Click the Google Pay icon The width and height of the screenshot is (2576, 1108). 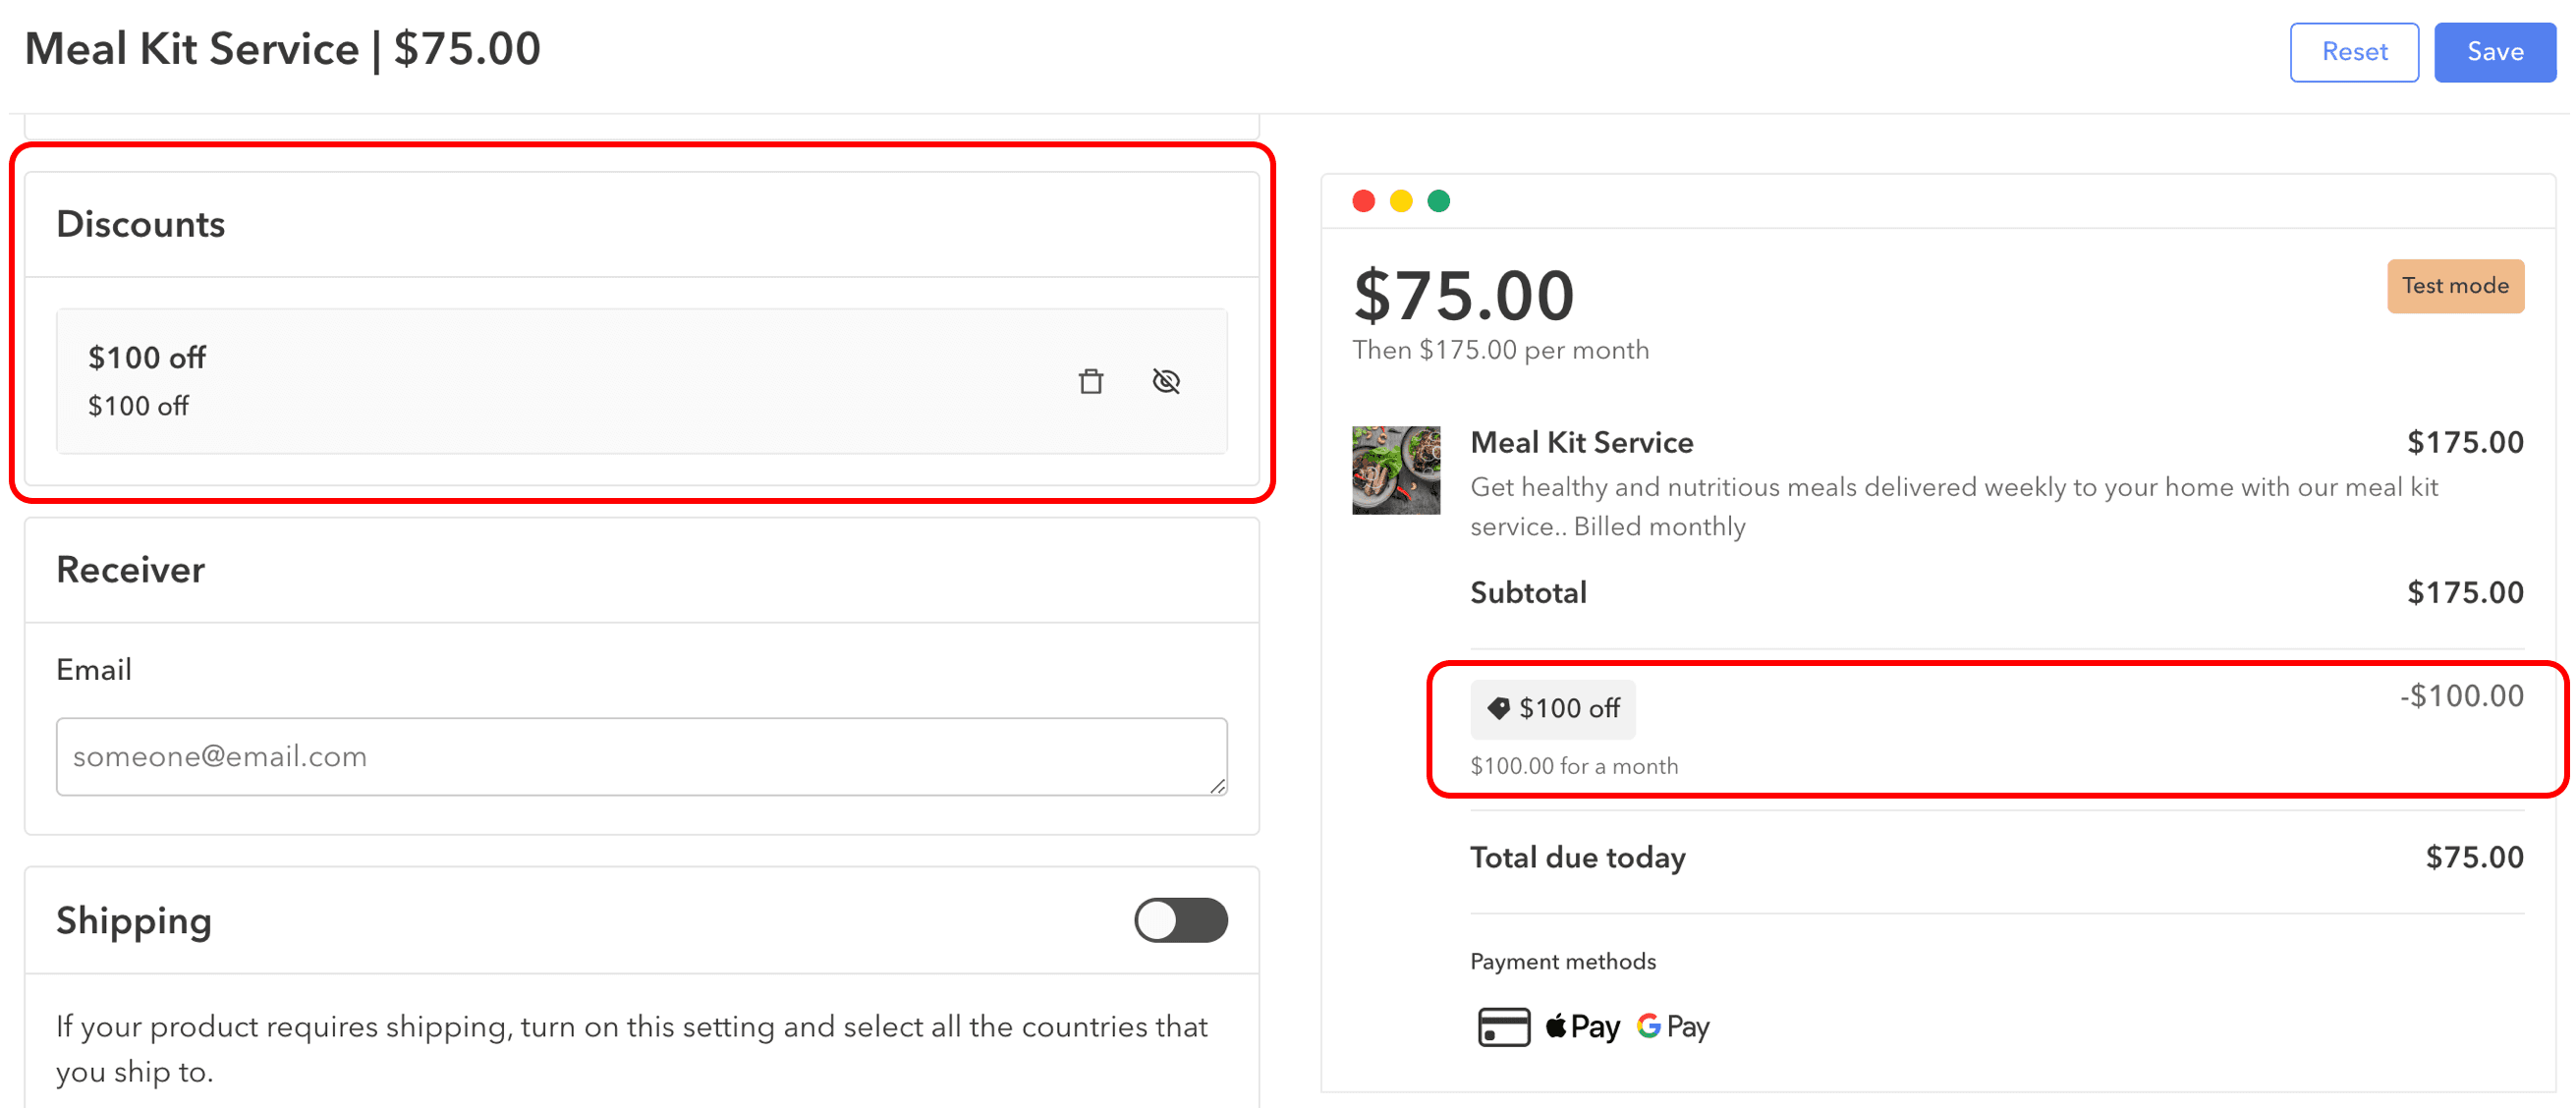tap(1673, 1027)
